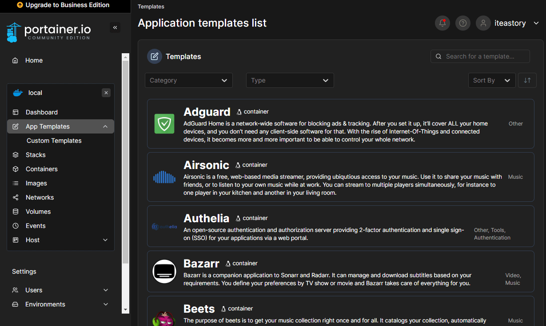Click the Docker whale icon beside local

coord(18,93)
